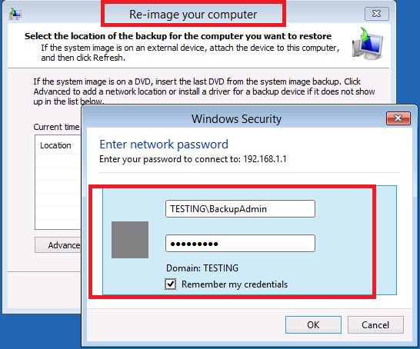Image resolution: width=420 pixels, height=349 pixels.
Task: Click the Current time label
Action: coord(56,127)
